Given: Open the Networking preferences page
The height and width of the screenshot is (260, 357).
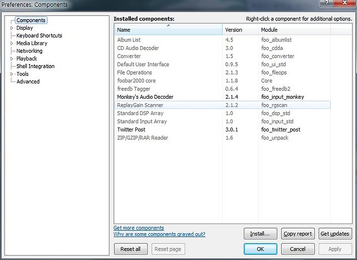Looking at the screenshot, I should click(x=29, y=51).
